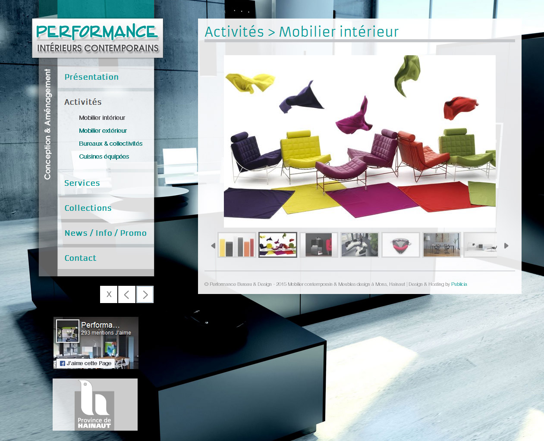
Task: Click the J'aime cette Page Facebook button
Action: pyautogui.click(x=86, y=363)
